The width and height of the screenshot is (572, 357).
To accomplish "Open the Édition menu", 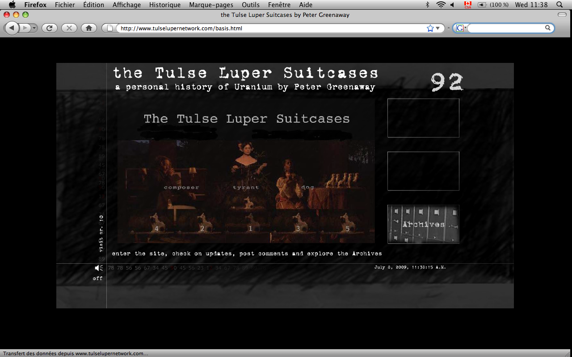I will tap(93, 5).
